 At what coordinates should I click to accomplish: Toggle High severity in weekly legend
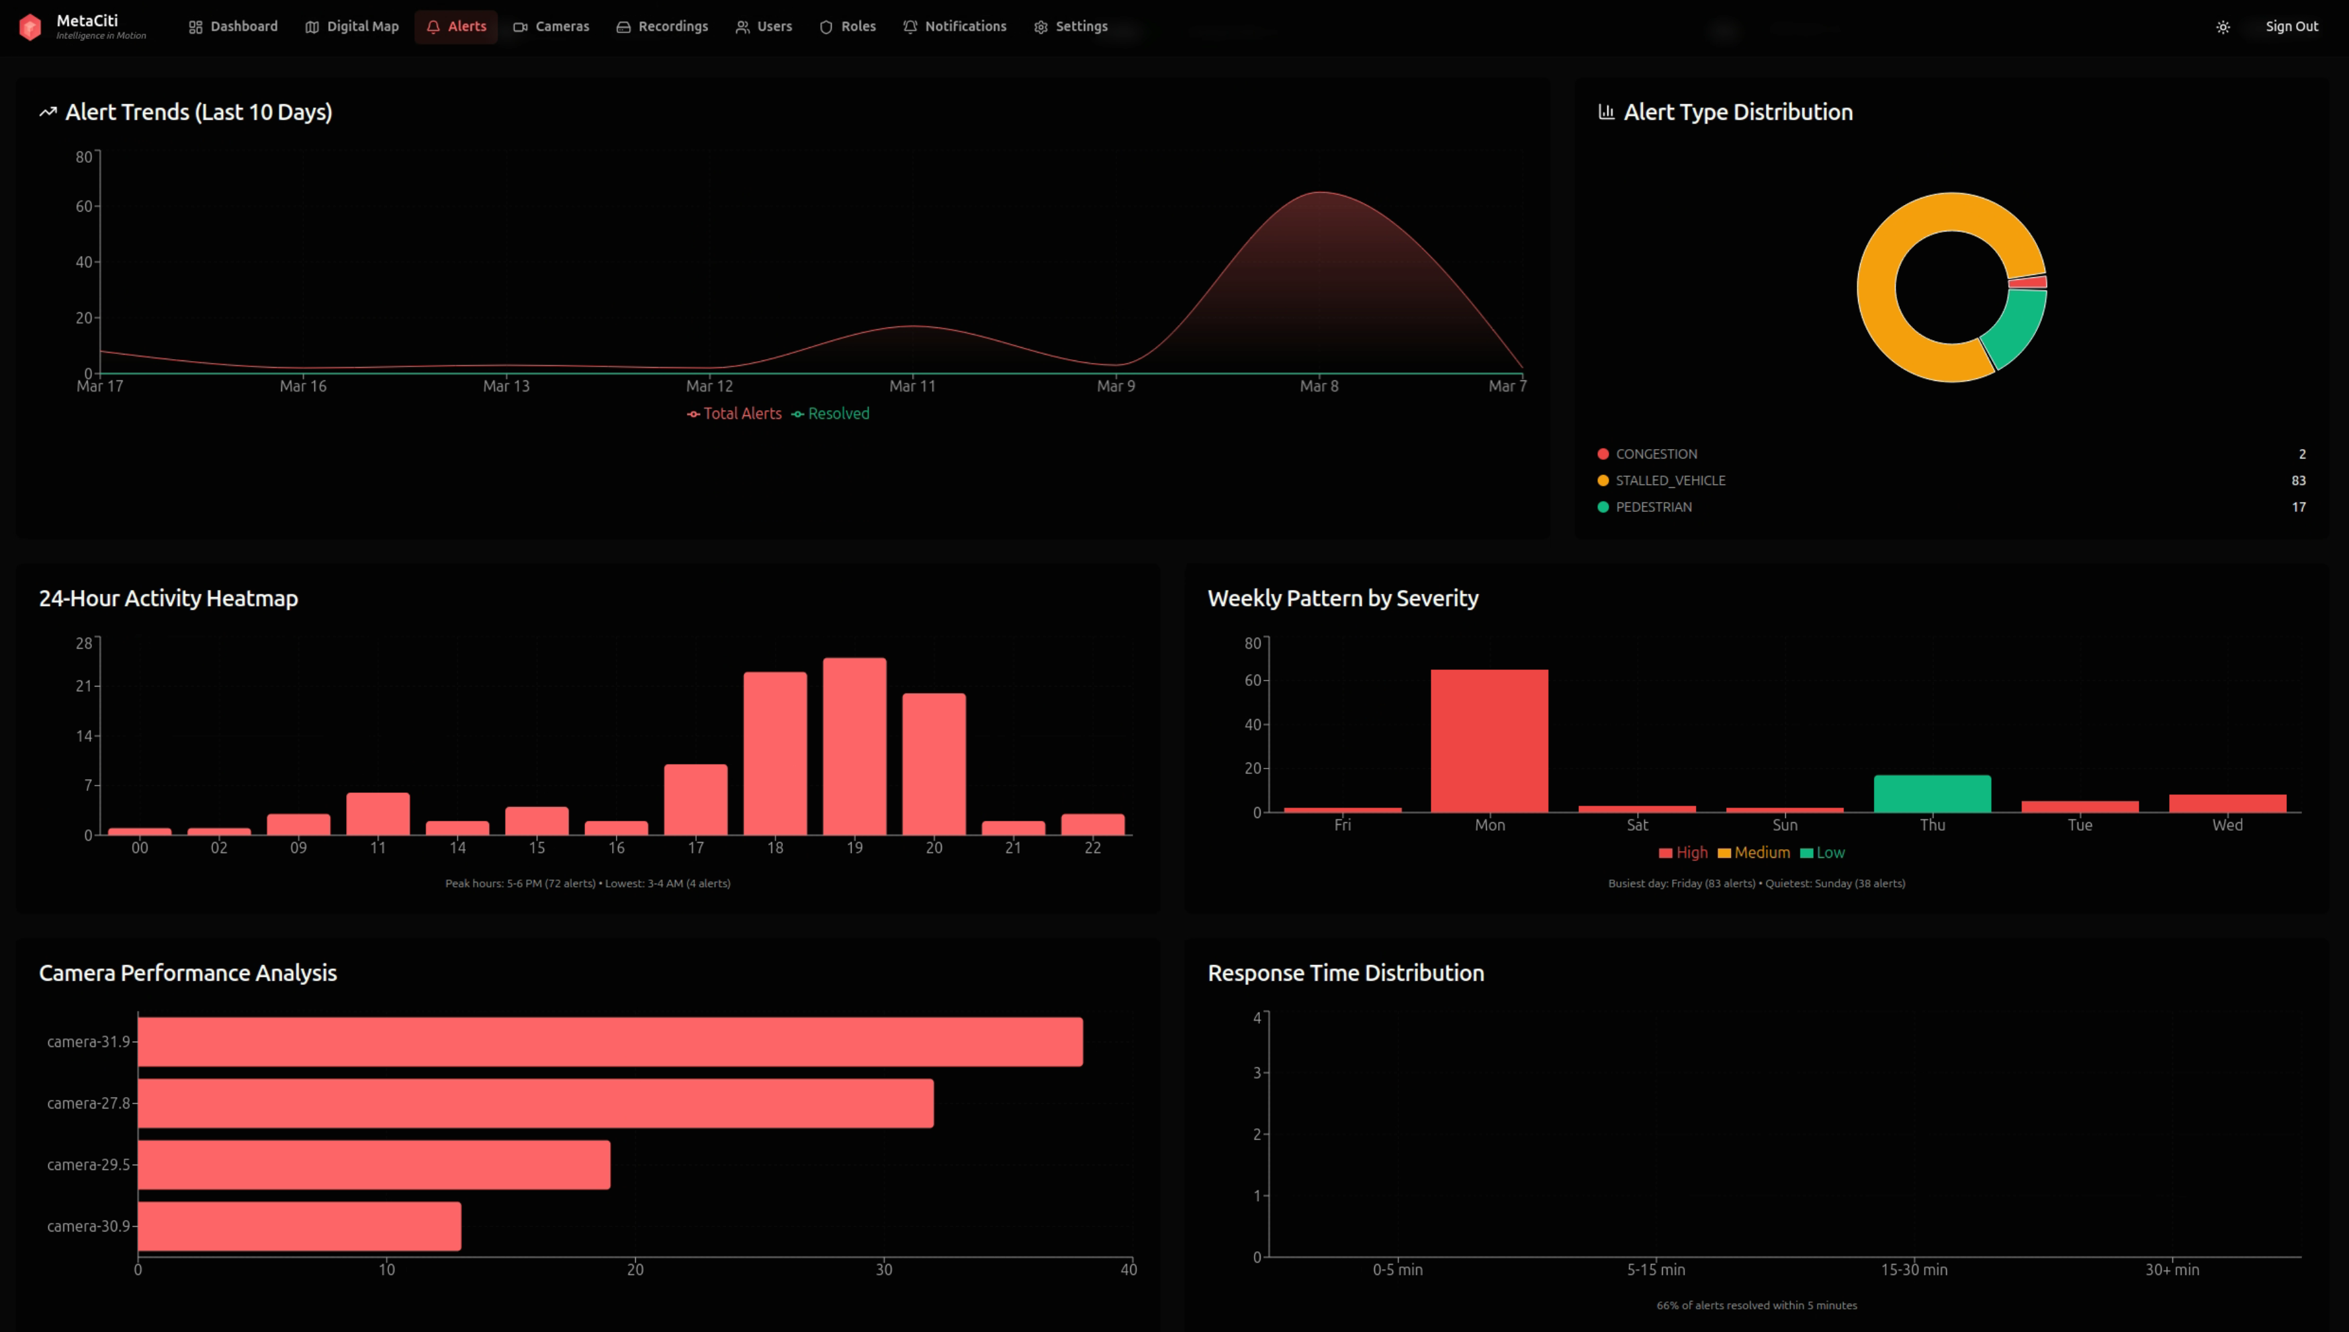(1683, 853)
